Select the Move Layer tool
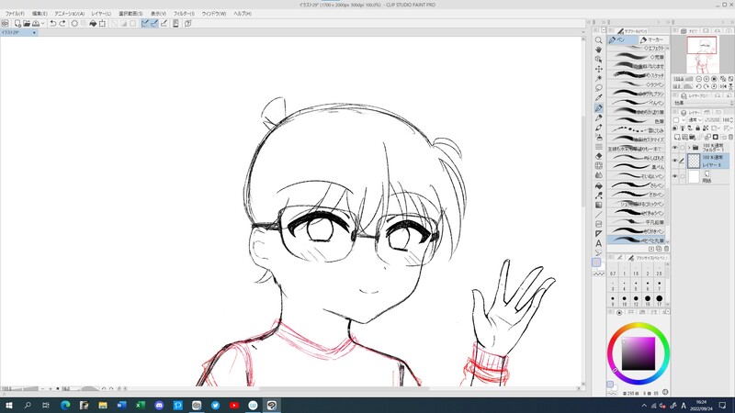Viewport: 735px width, 413px height. [x=599, y=69]
